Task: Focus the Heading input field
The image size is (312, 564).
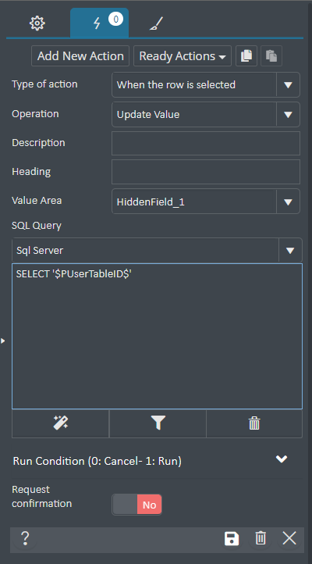Action: tap(206, 172)
